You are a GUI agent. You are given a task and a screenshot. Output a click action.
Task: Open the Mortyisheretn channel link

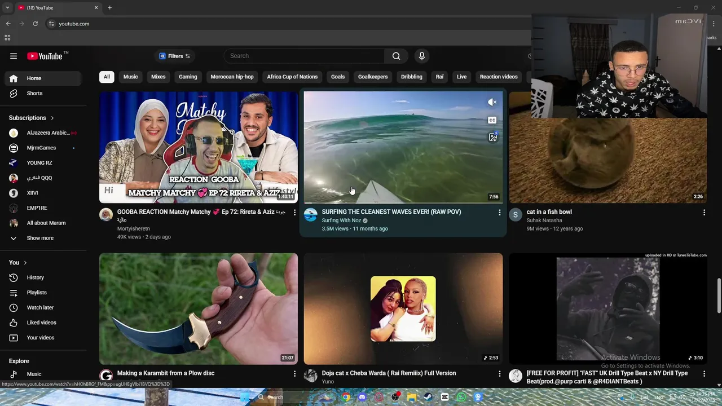[134, 228]
